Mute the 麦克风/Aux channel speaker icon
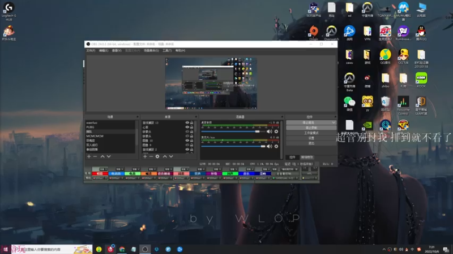 tap(270, 146)
